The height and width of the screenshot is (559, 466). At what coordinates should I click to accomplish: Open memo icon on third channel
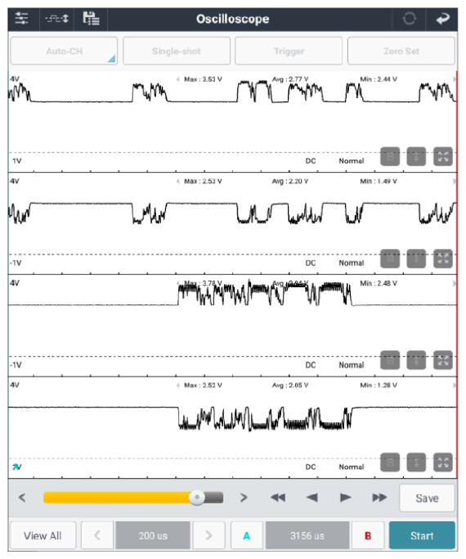390,360
